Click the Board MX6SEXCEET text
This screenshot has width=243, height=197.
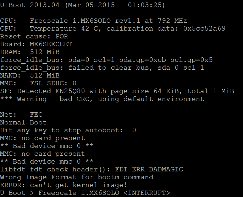point(36,44)
